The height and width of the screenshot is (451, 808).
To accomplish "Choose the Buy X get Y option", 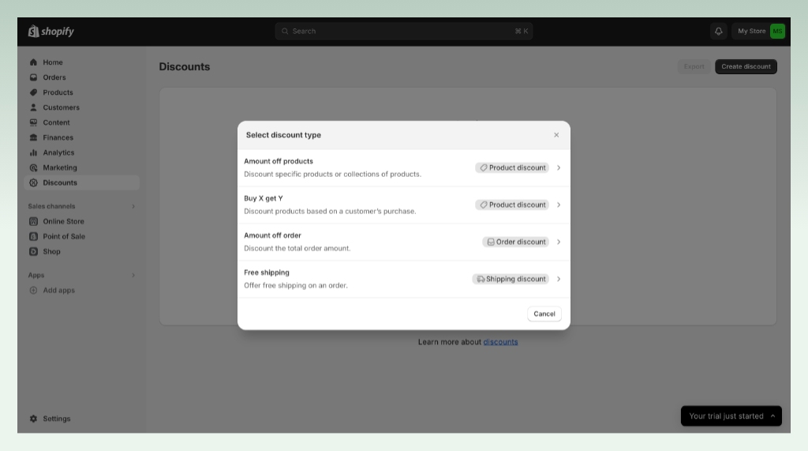I will 404,205.
